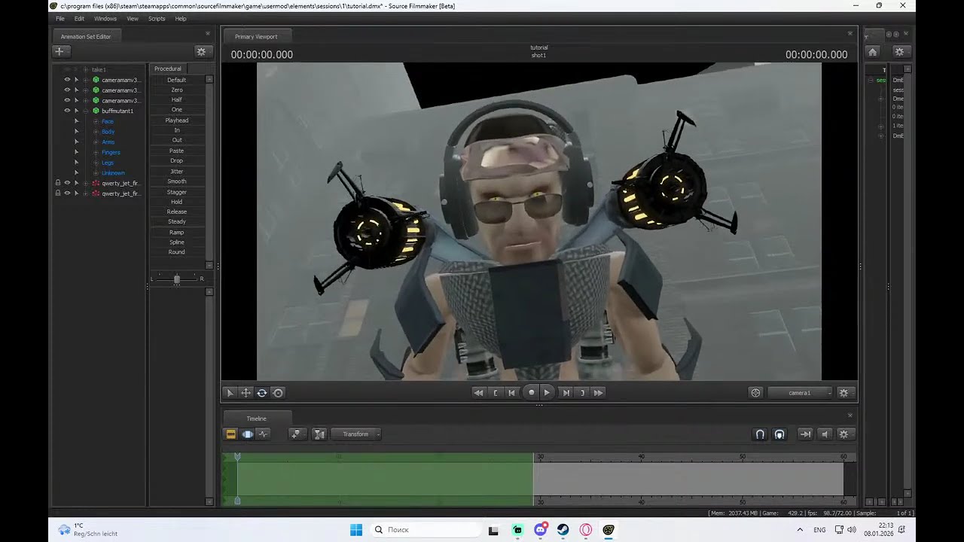The image size is (964, 542).
Task: Toggle visibility of the first cameramanv3 set
Action: (x=67, y=80)
